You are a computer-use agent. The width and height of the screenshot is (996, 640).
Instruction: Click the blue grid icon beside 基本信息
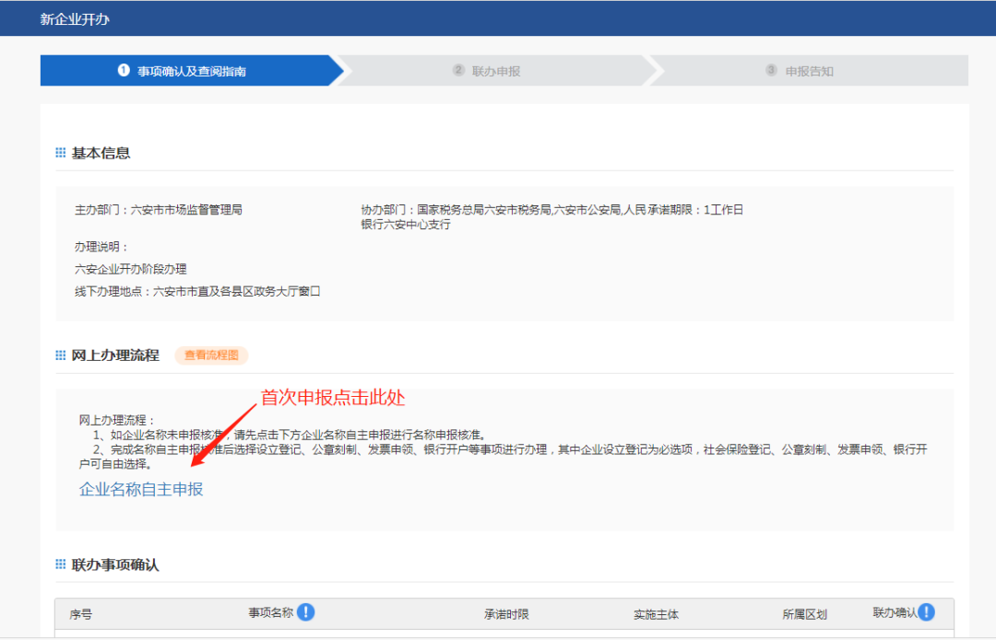click(61, 152)
